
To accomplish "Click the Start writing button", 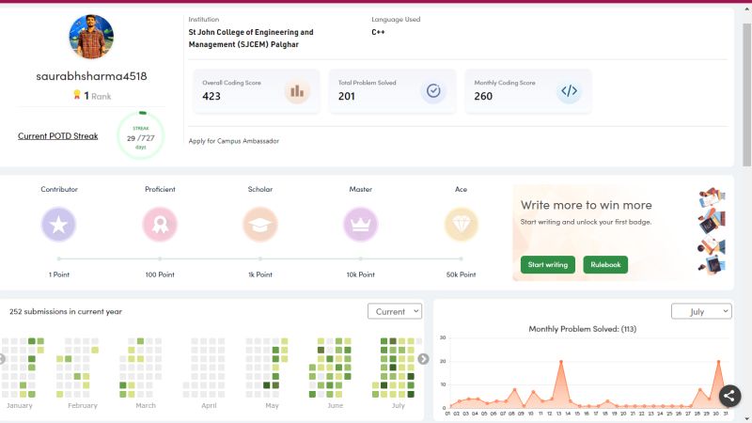I will 547,265.
